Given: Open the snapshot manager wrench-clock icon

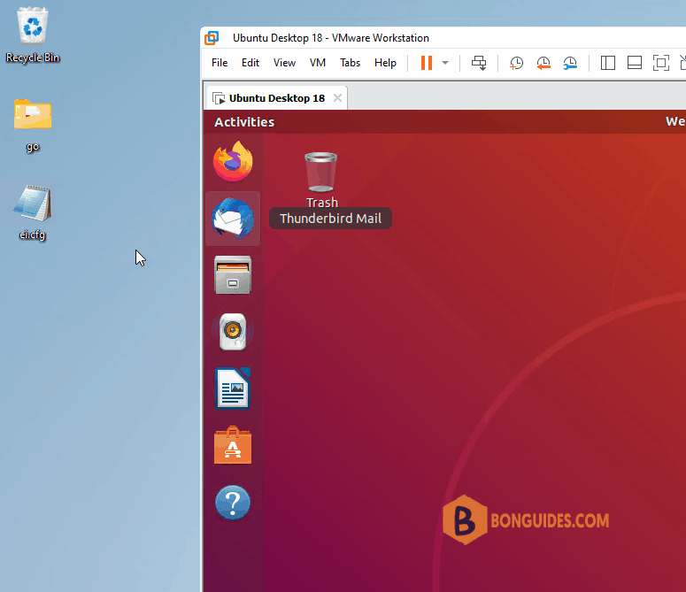Looking at the screenshot, I should click(570, 63).
